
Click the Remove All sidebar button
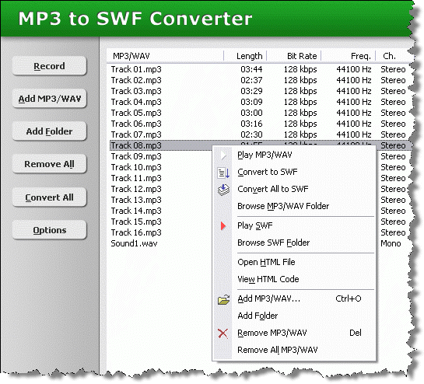(50, 164)
